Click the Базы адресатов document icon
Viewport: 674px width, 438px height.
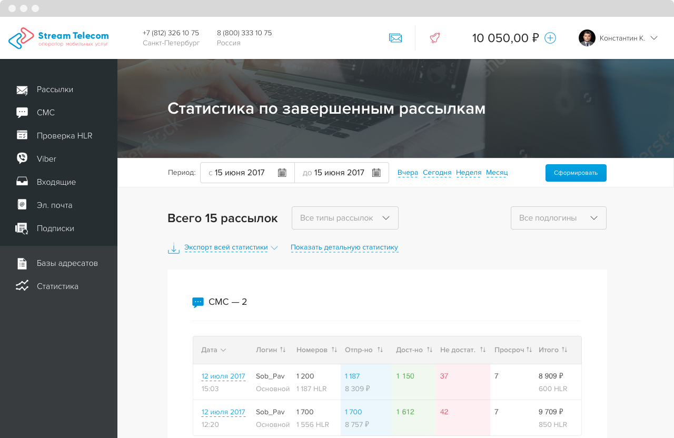tap(22, 263)
